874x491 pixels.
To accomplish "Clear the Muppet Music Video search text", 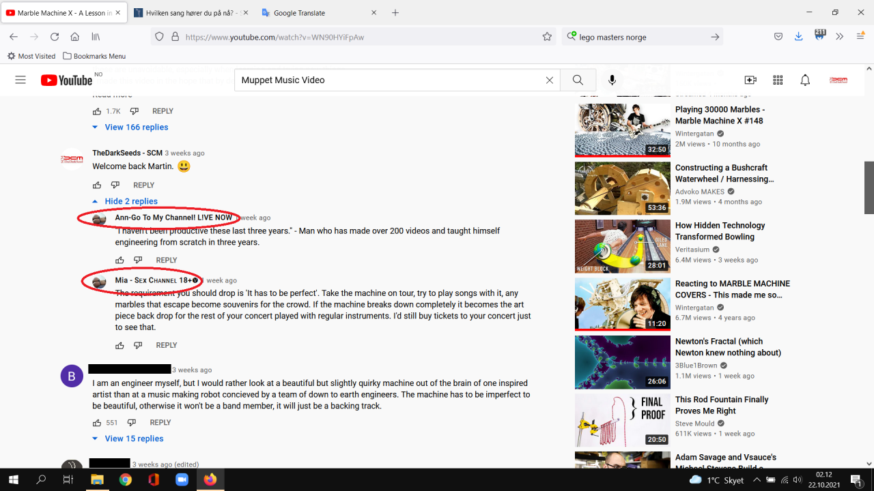I will [549, 80].
